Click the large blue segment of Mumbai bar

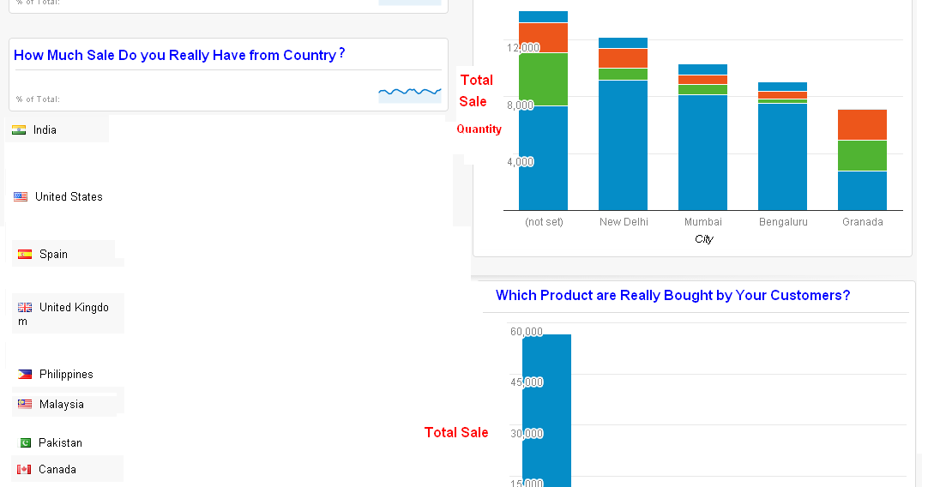703,153
